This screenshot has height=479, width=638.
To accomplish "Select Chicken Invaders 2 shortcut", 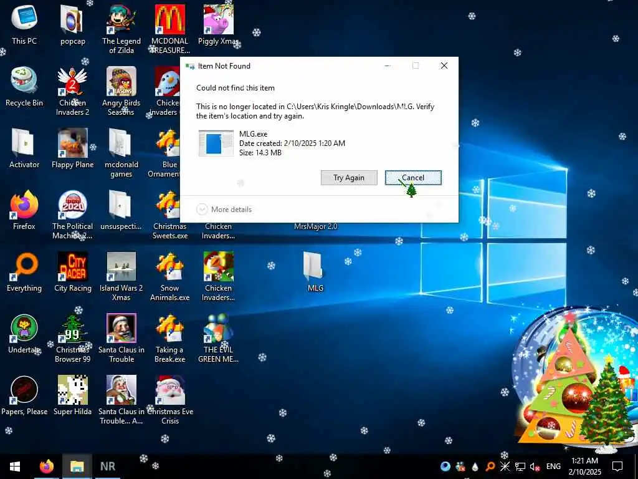I will pyautogui.click(x=72, y=91).
